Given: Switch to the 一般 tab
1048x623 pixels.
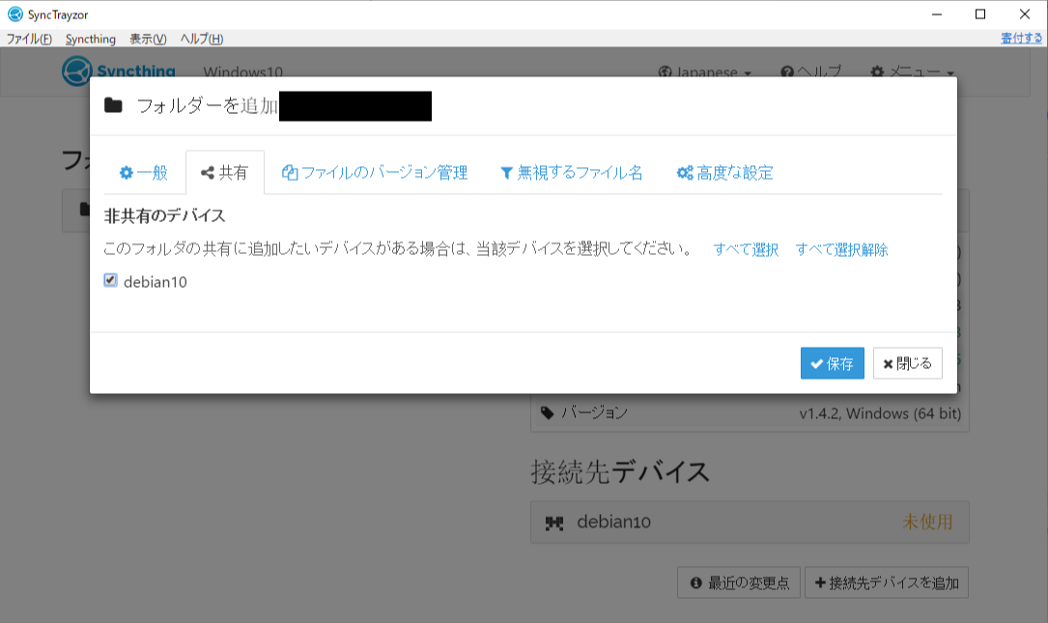Looking at the screenshot, I should (x=144, y=173).
